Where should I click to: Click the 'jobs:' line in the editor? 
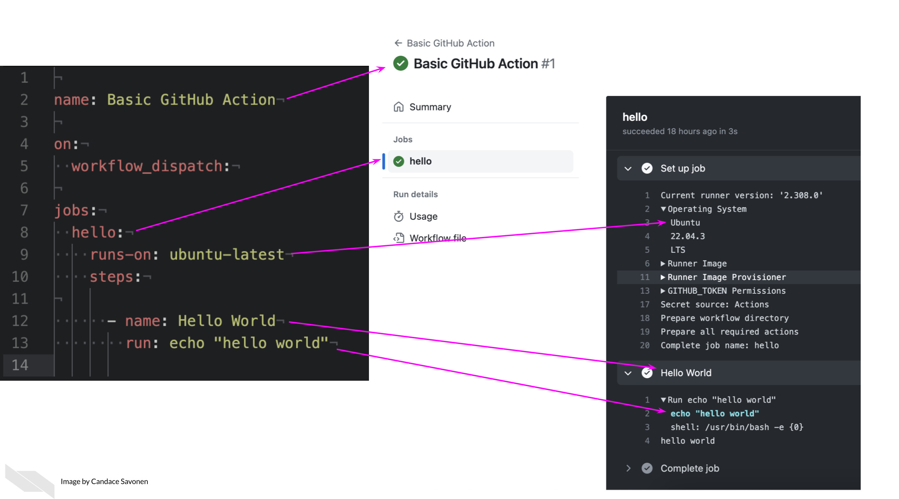pos(75,210)
